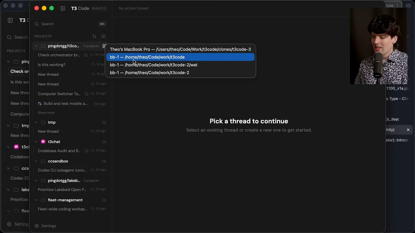Collapse the pingdotgg/t3co project group
Image resolution: width=415 pixels, height=233 pixels.
point(36,46)
